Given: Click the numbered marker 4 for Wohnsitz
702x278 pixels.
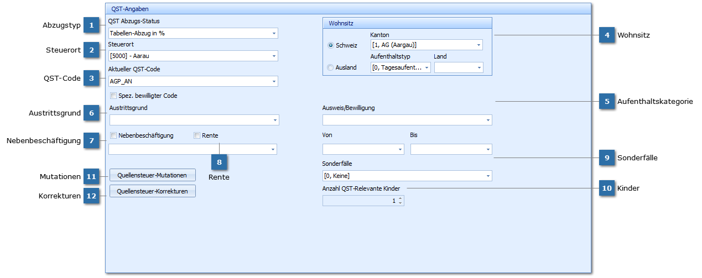Looking at the screenshot, I should pos(607,35).
